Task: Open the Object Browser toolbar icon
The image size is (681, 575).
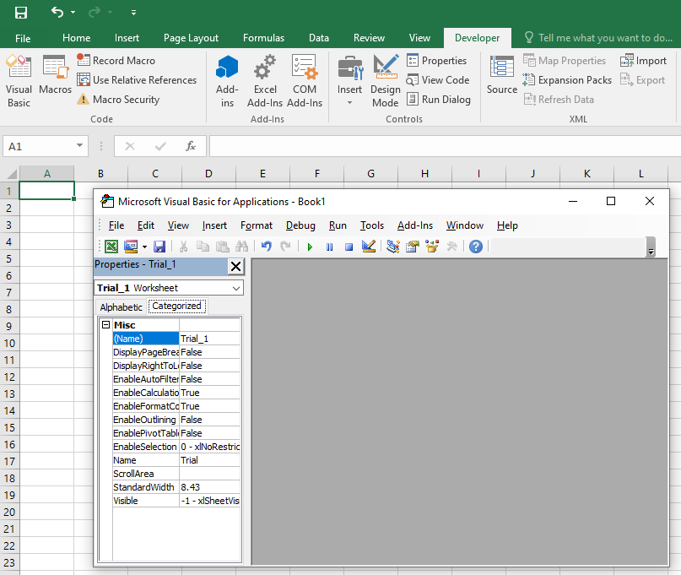Action: click(433, 247)
